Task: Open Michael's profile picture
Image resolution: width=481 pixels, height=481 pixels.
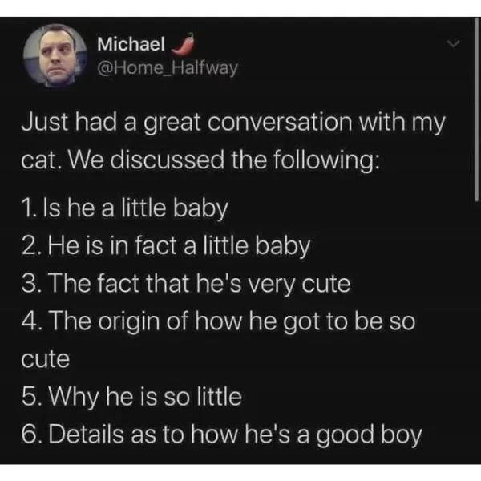Action: [x=54, y=55]
